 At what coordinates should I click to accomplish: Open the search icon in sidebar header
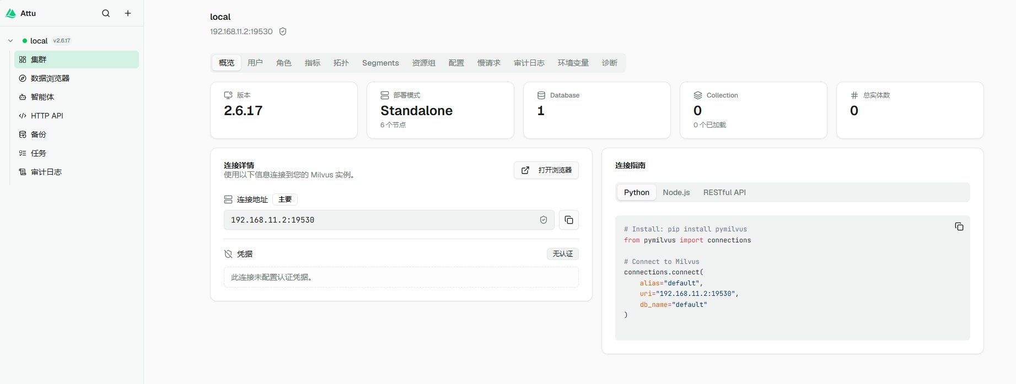[x=106, y=13]
